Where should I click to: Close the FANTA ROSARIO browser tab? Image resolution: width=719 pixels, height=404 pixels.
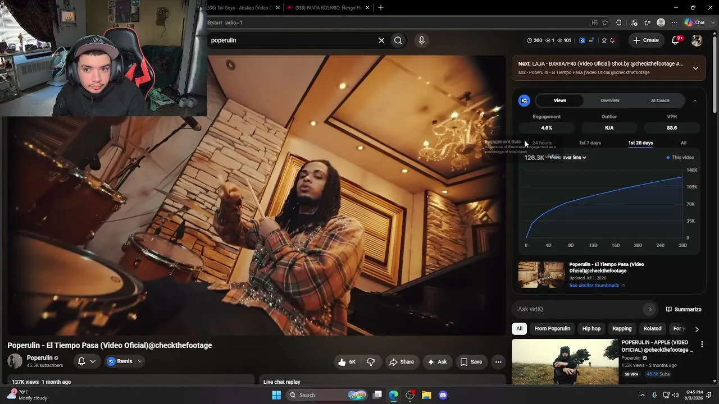[367, 7]
